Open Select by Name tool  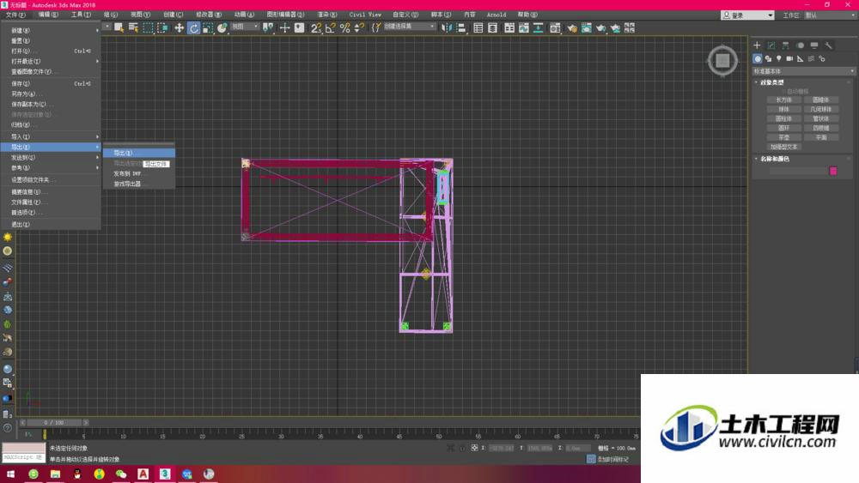[133, 28]
